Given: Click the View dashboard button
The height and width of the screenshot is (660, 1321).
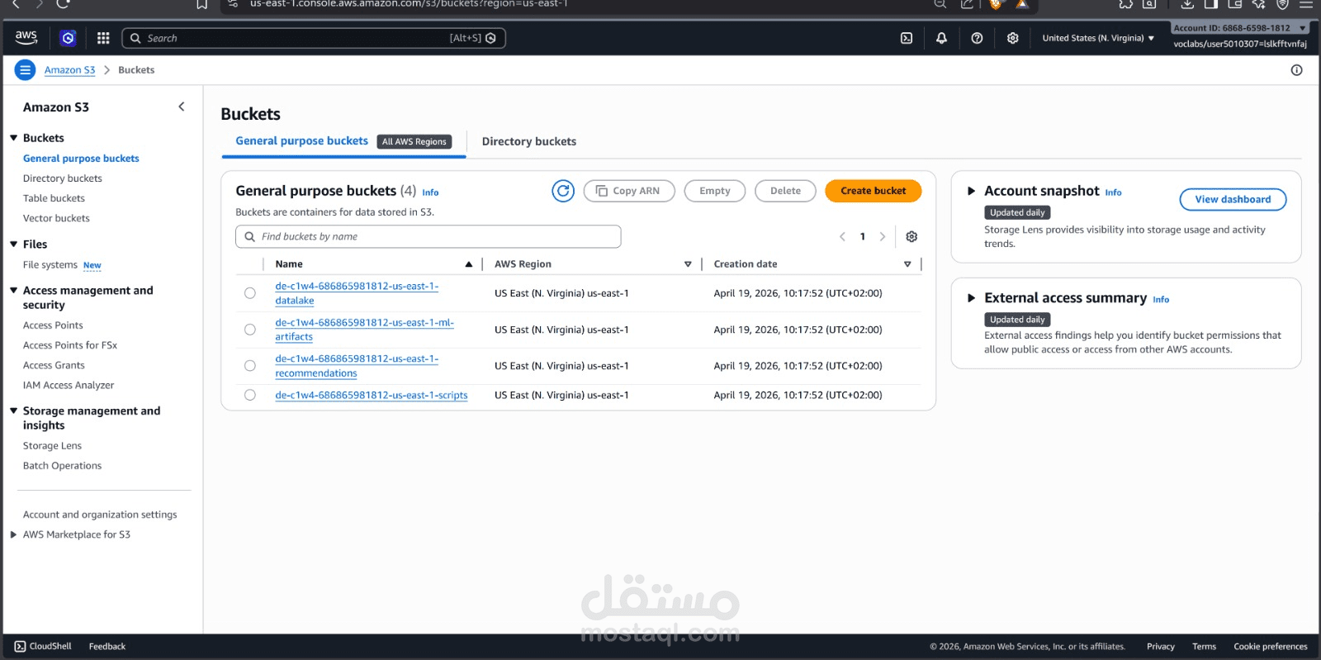Looking at the screenshot, I should [x=1233, y=199].
